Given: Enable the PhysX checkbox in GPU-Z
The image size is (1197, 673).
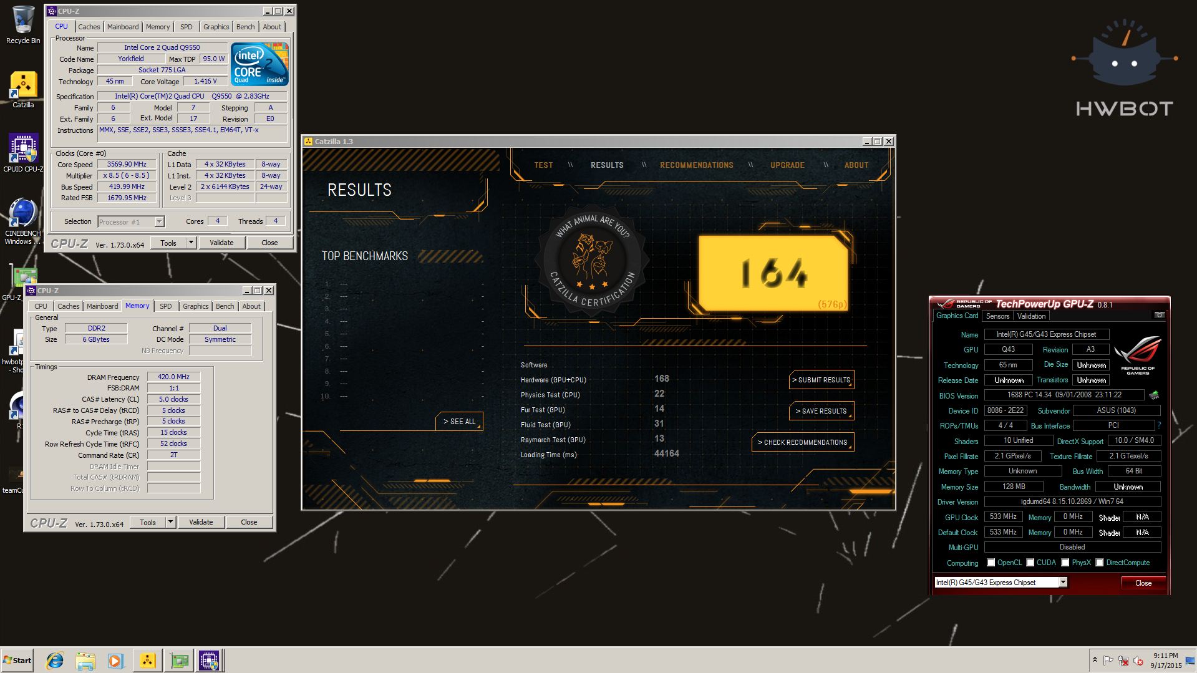Looking at the screenshot, I should click(x=1065, y=563).
